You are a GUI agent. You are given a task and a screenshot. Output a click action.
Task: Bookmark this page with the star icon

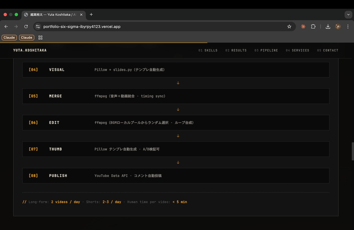pyautogui.click(x=289, y=27)
